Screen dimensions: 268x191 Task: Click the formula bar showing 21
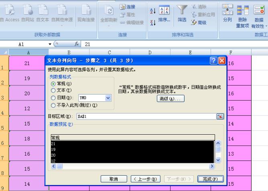(x=175, y=44)
